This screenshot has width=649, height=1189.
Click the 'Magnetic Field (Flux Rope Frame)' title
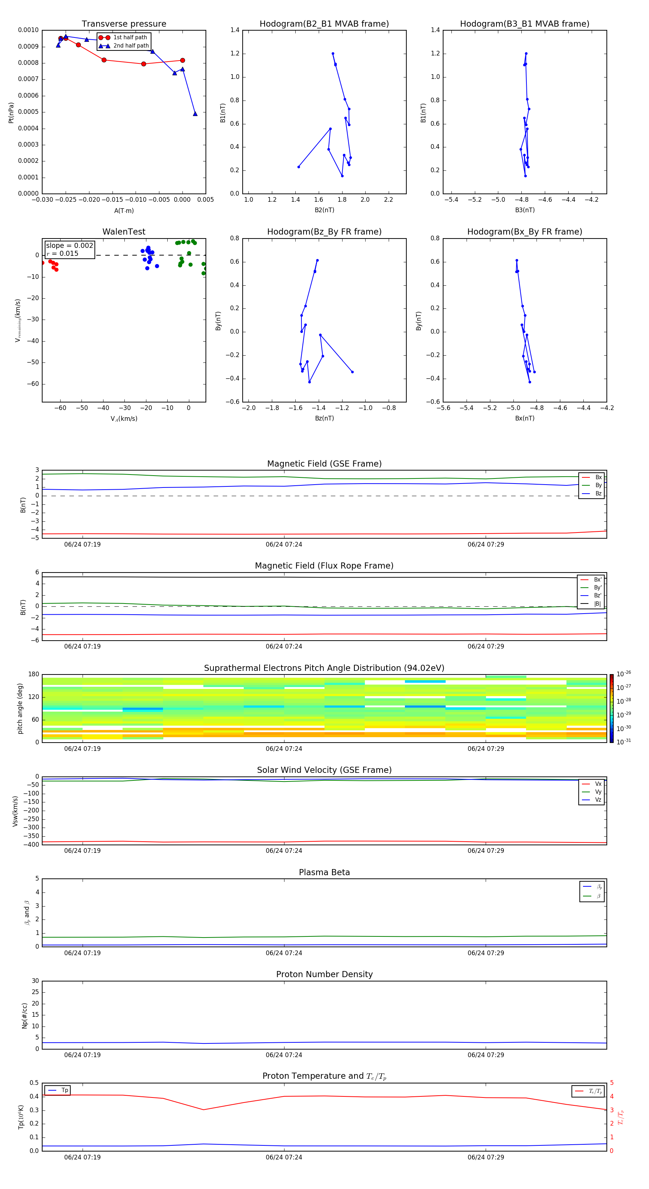click(x=324, y=566)
